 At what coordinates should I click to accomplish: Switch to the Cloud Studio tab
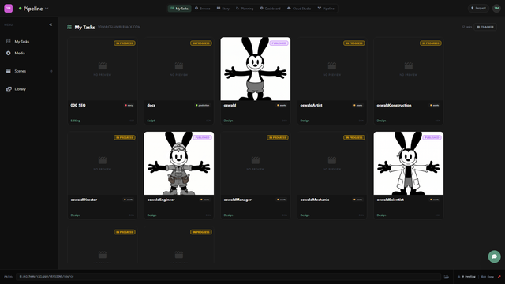pos(299,9)
